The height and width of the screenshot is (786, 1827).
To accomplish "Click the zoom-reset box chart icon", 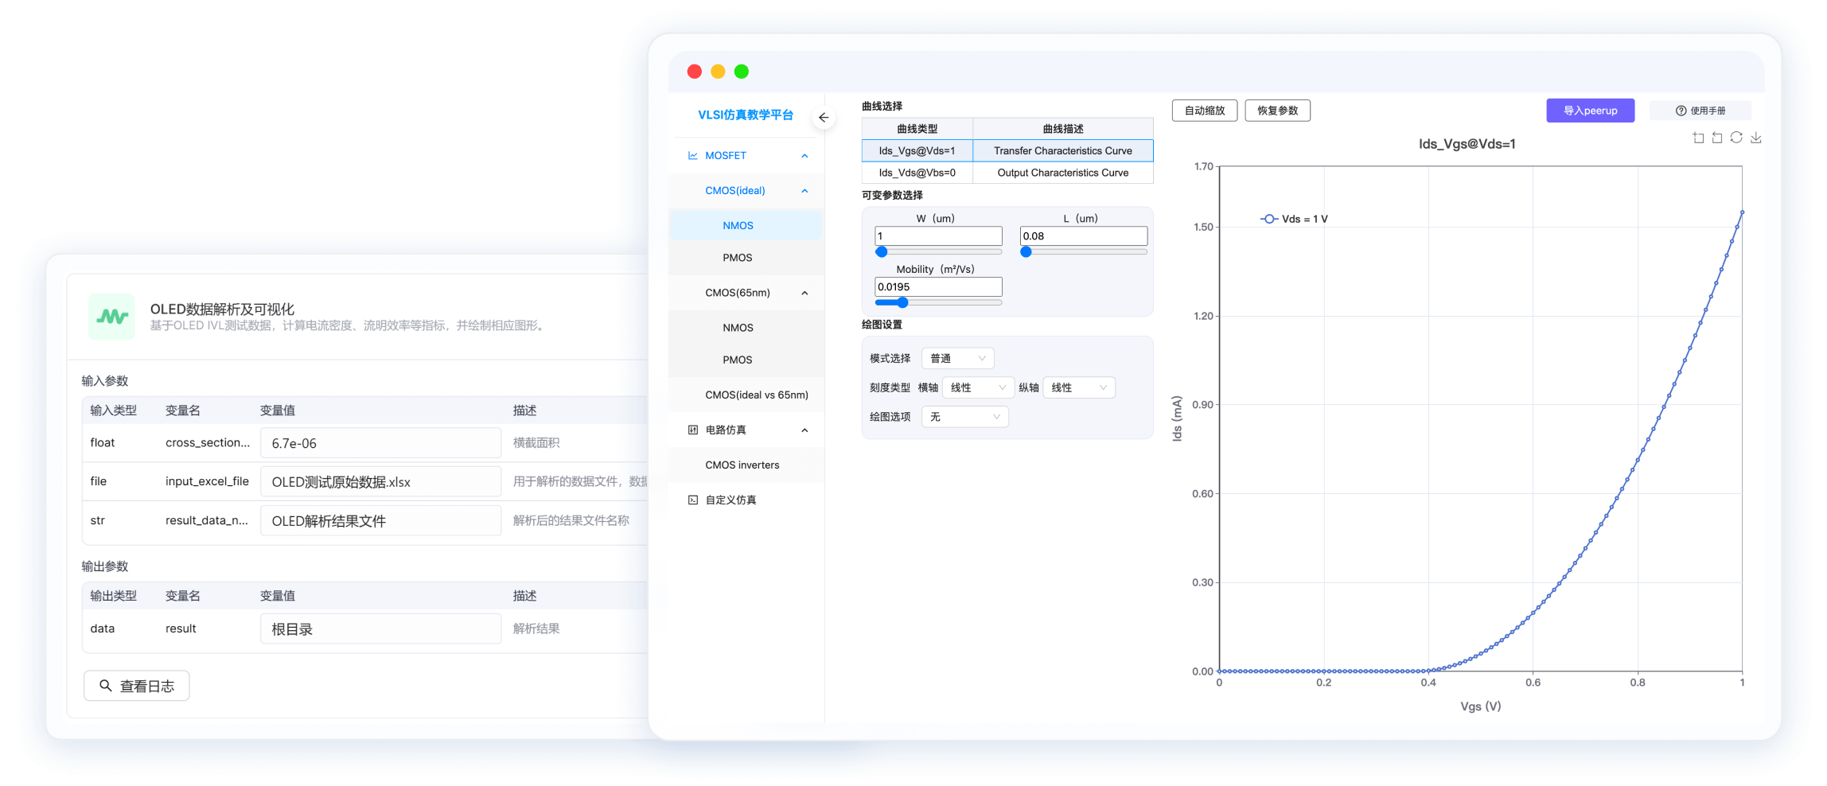I will [1717, 138].
